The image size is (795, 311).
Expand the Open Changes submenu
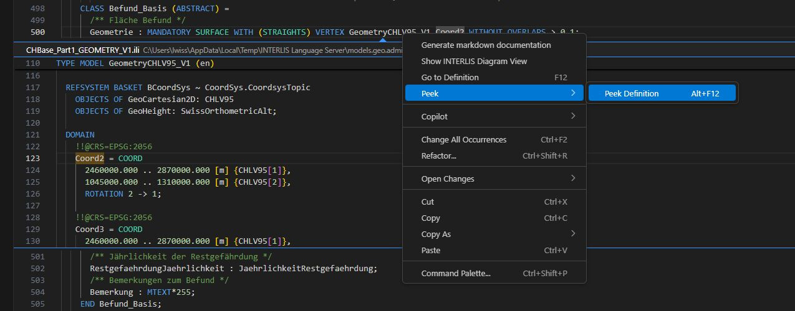tap(572, 179)
